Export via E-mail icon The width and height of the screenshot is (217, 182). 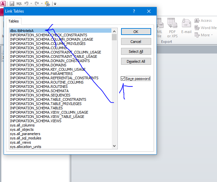coord(186,26)
